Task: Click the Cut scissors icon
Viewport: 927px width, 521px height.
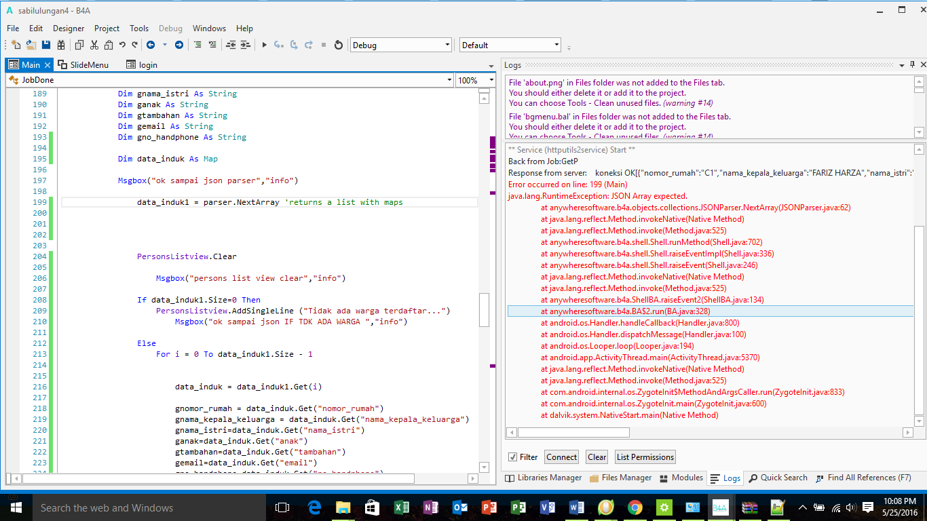Action: click(x=94, y=45)
